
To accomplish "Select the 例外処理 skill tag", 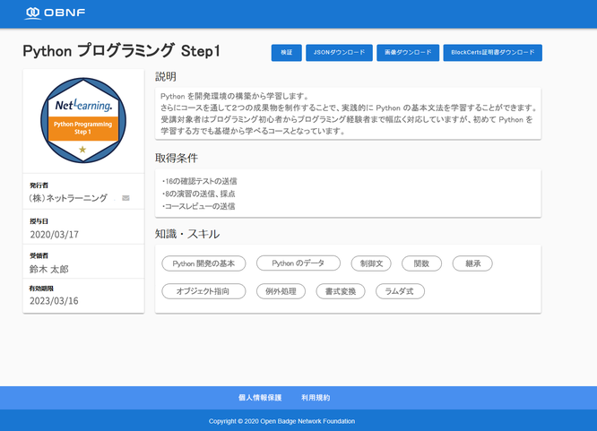I will click(281, 291).
